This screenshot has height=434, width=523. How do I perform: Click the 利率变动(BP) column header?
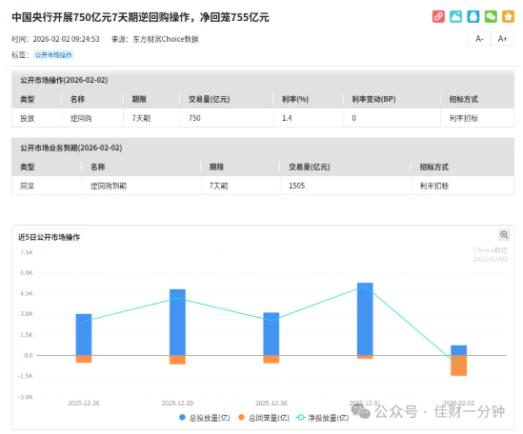point(373,99)
